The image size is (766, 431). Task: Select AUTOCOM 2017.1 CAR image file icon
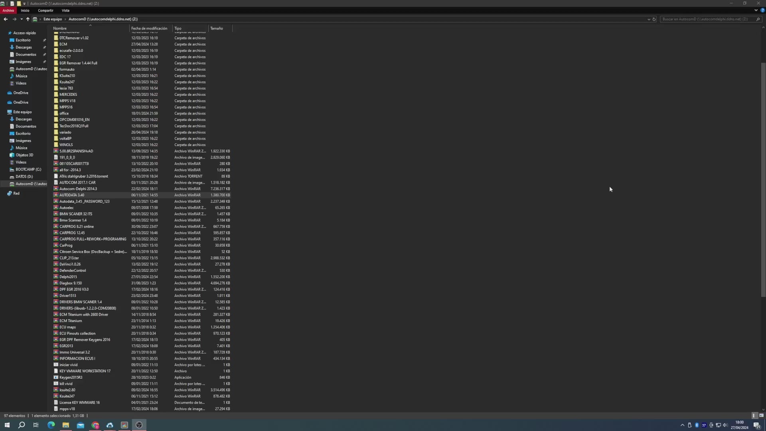56,182
